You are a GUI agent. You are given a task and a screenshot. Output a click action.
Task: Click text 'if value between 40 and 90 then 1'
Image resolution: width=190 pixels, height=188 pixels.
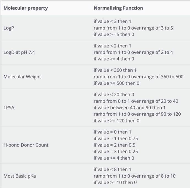coord(130,108)
